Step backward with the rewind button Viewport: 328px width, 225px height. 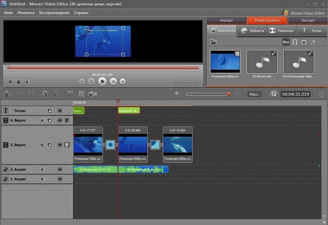pos(91,81)
